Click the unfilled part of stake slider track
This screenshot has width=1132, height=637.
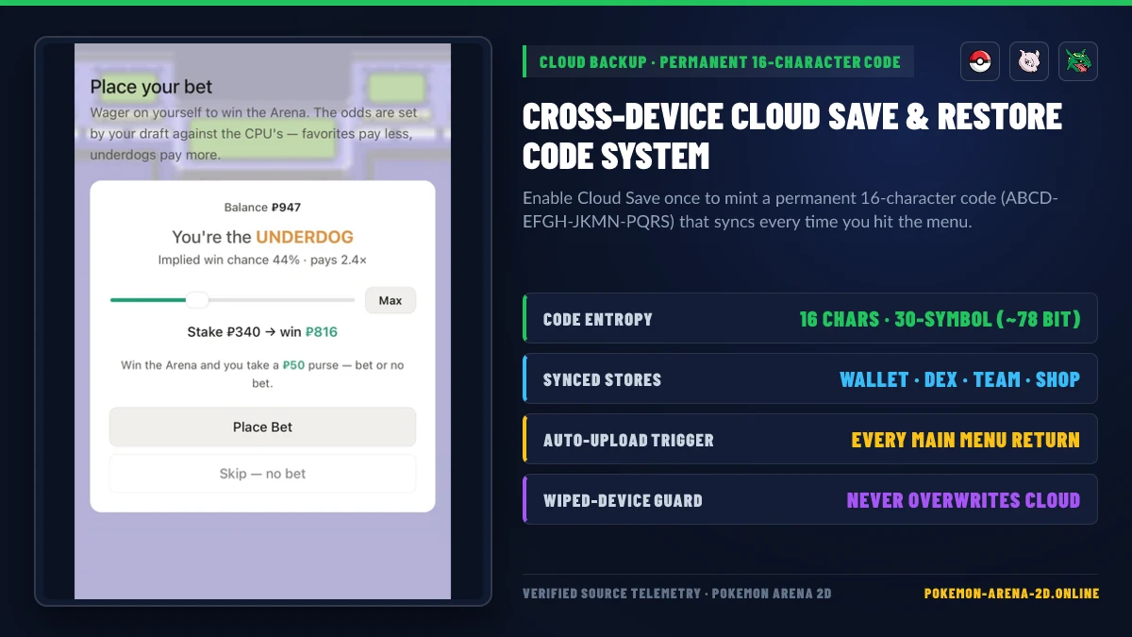[x=281, y=300]
